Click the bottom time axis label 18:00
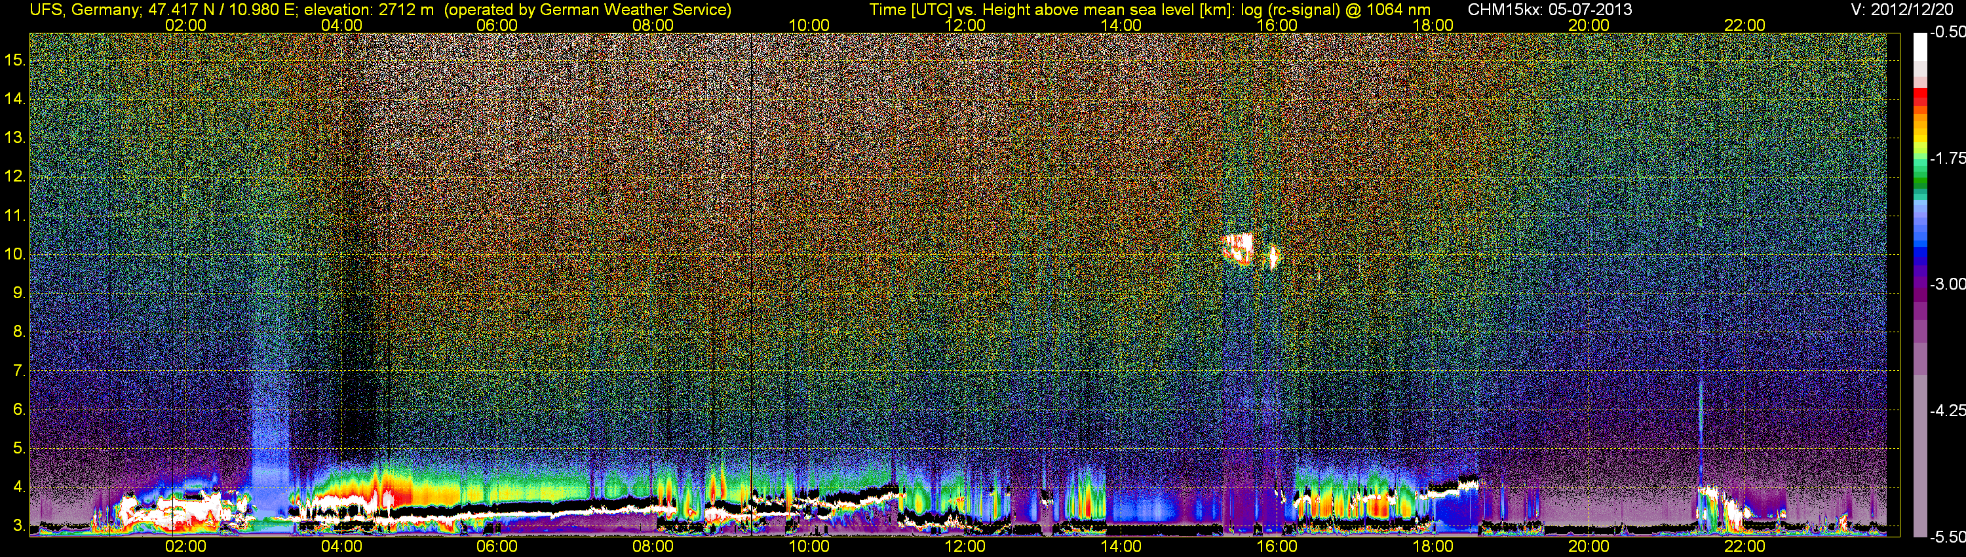The height and width of the screenshot is (557, 1966). 1433,547
